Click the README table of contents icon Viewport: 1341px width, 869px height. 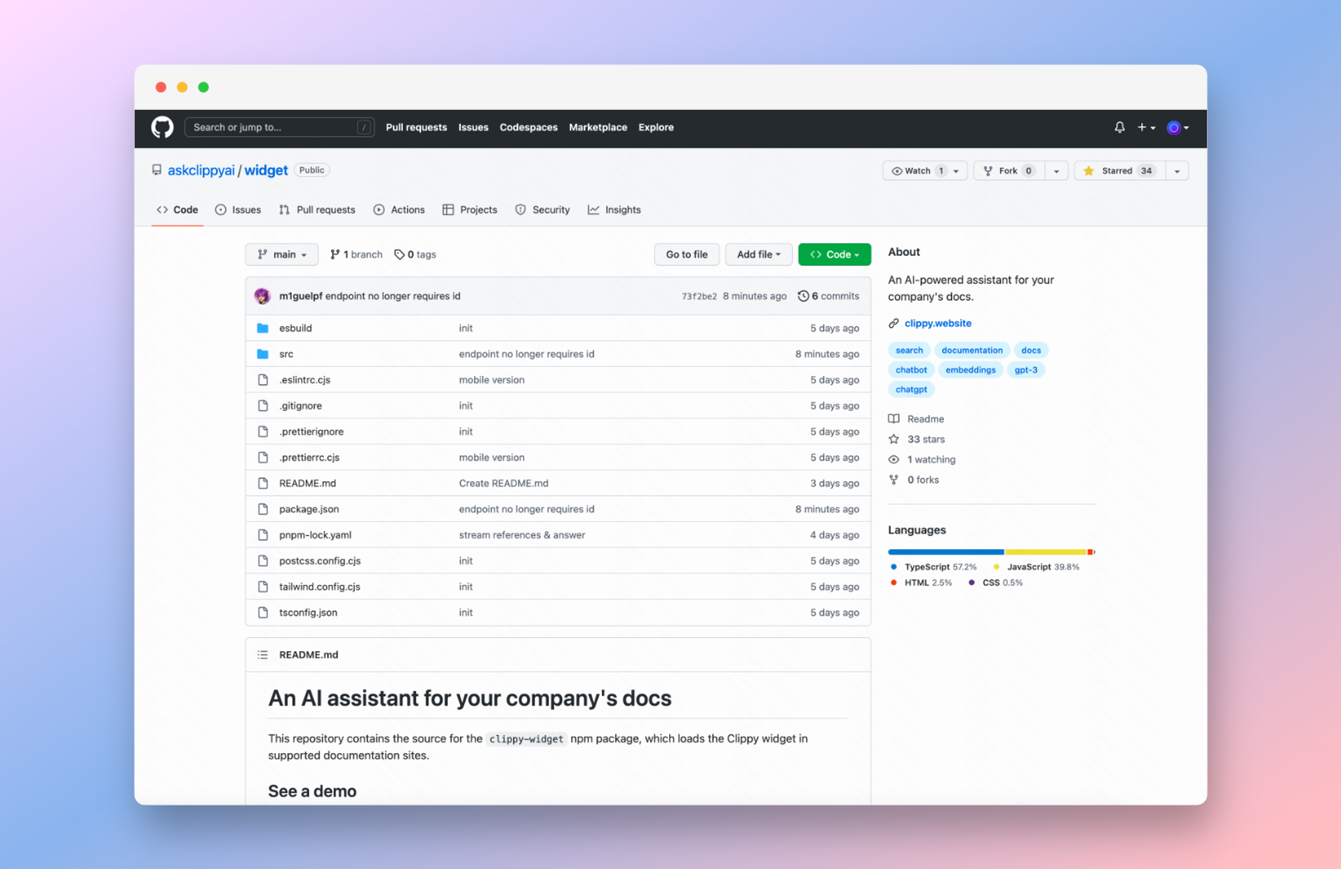[x=263, y=655]
